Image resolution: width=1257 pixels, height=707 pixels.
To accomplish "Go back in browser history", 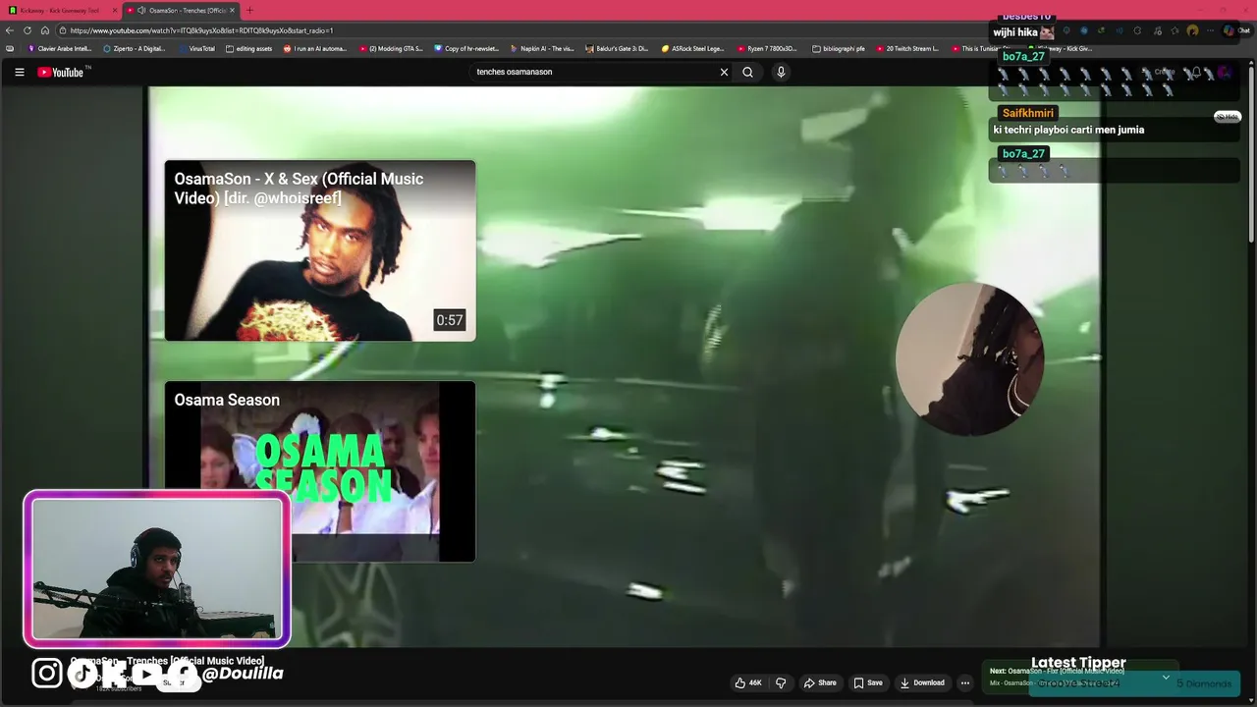I will [10, 30].
